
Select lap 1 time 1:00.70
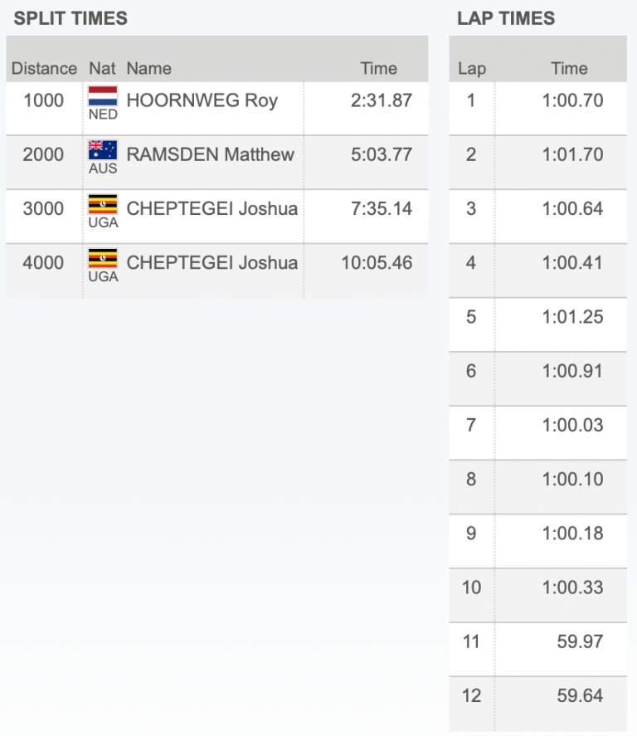pyautogui.click(x=573, y=100)
